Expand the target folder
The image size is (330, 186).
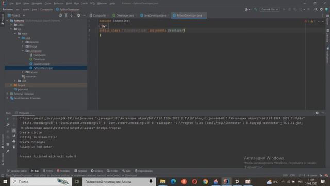point(11,85)
